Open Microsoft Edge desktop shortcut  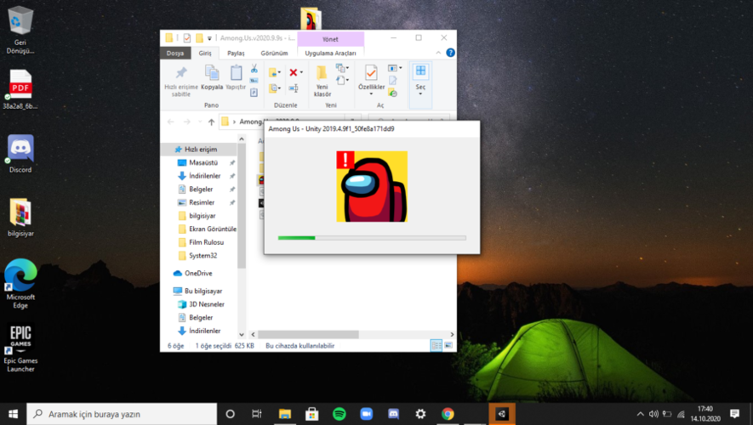coord(20,284)
